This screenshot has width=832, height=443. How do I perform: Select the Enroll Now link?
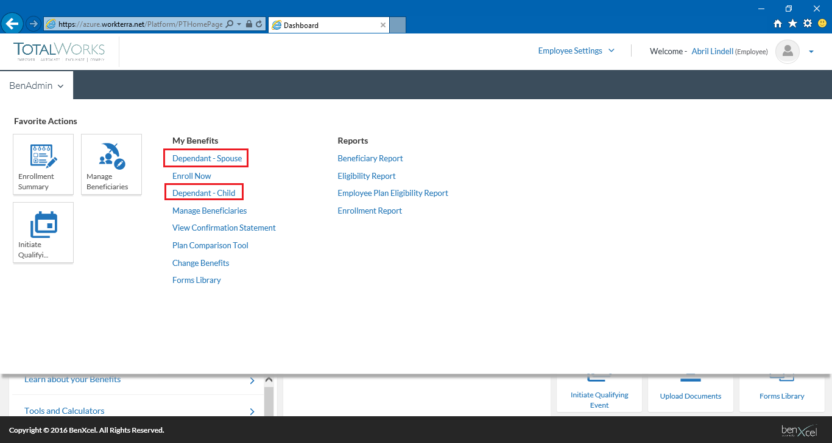click(x=192, y=176)
